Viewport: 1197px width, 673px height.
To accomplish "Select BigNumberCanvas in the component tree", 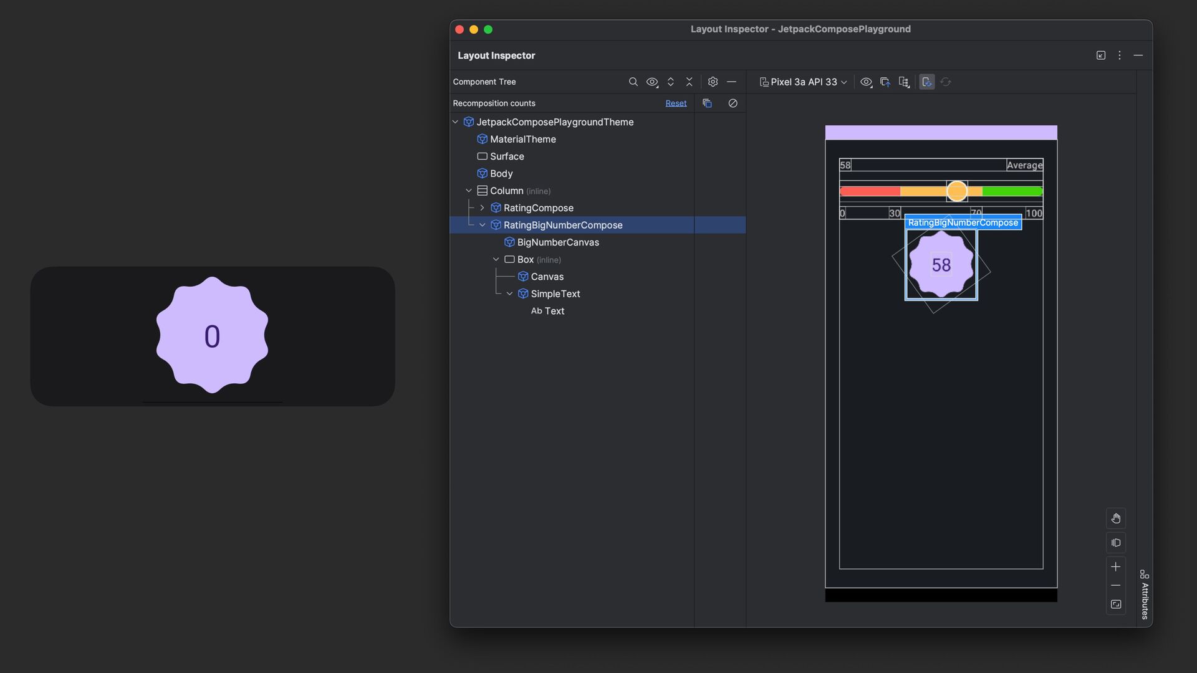I will [x=557, y=242].
